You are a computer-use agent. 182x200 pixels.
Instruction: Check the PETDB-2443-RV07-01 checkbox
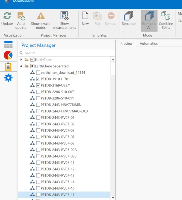(38, 118)
